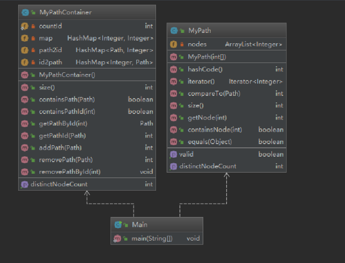Click property icon of MyPathContainer distinctNodeCount
345x263 pixels.
25,184
